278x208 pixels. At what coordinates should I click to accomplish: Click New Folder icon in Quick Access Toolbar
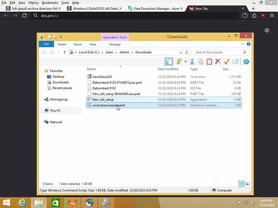(56, 37)
